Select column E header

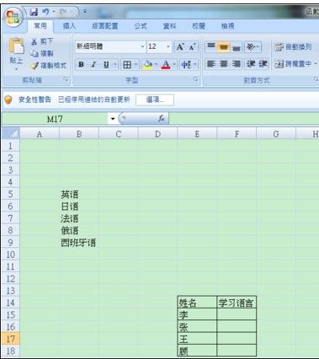[x=197, y=134]
